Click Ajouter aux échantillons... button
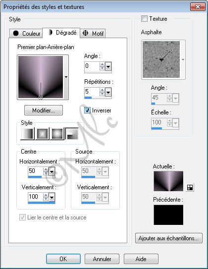The image size is (208, 269). pyautogui.click(x=169, y=238)
